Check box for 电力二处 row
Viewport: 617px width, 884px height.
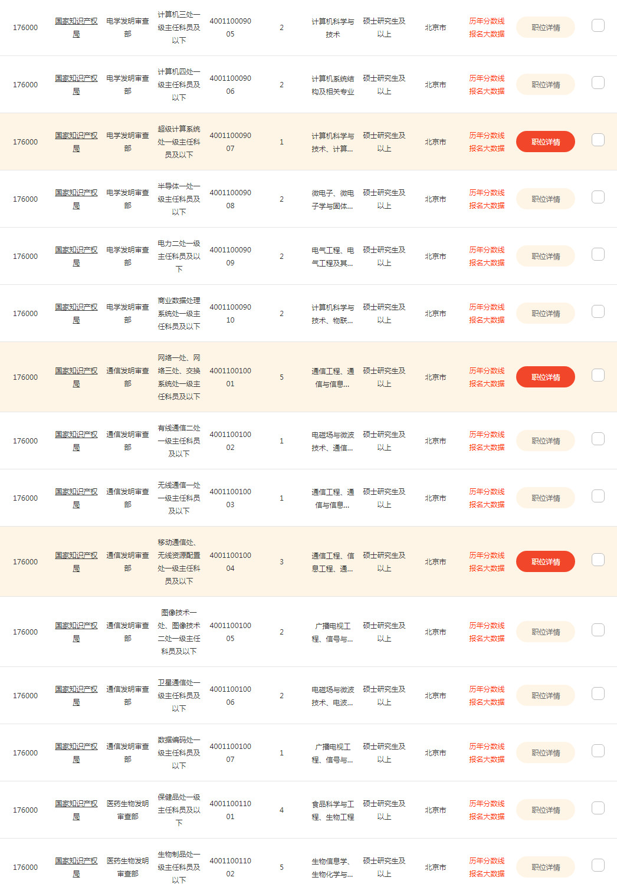[x=598, y=254]
